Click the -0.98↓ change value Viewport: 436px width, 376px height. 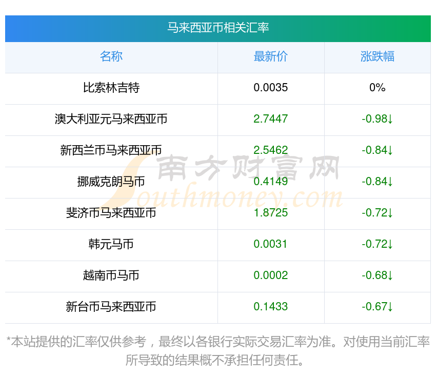[378, 119]
